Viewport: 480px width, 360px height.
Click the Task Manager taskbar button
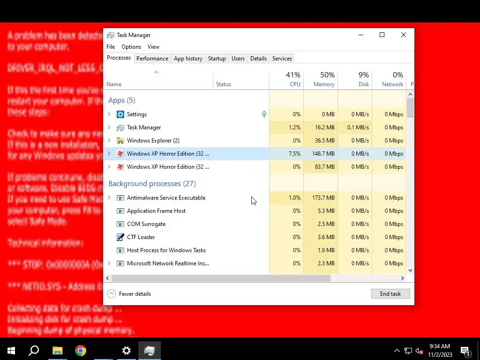tap(150, 351)
